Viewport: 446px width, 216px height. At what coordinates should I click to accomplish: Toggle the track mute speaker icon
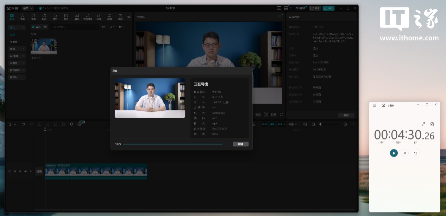(25, 171)
